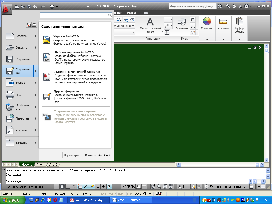Open the Properties color wheel icon (Свойства)

pyautogui.click(x=207, y=21)
